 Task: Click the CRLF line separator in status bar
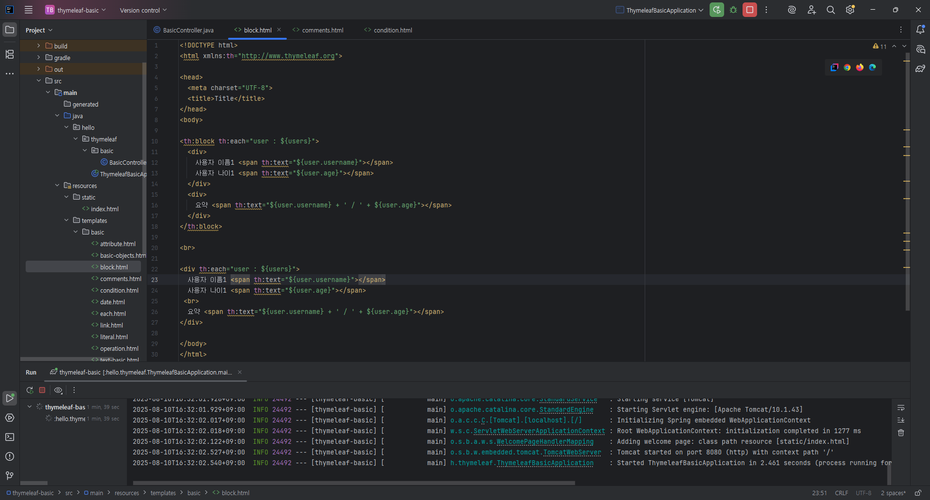pyautogui.click(x=841, y=493)
